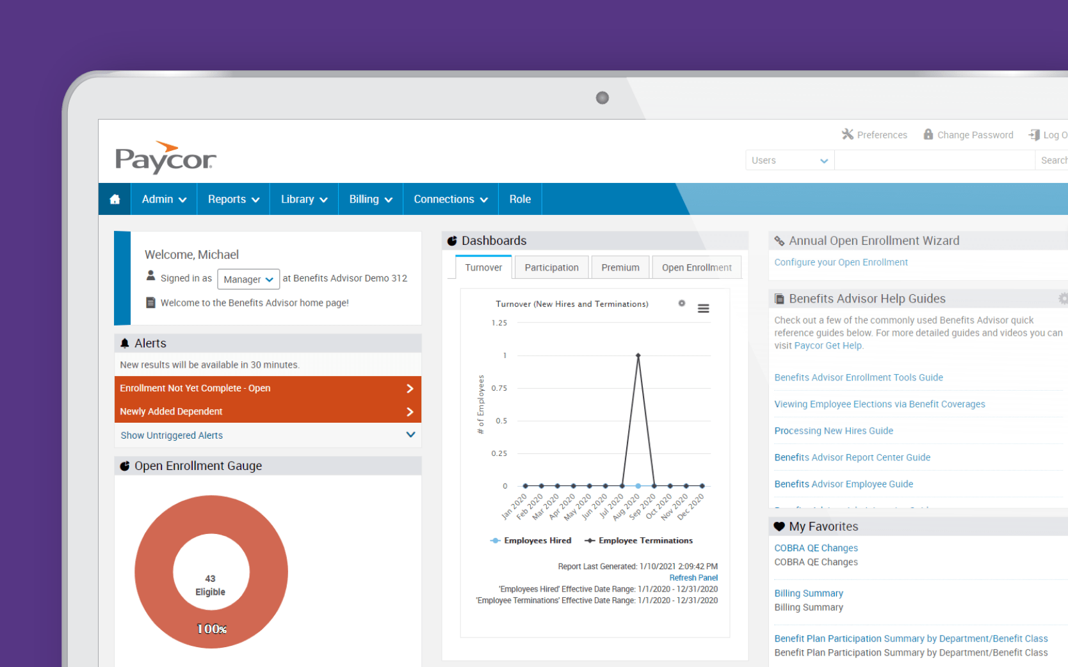Click Preferences link

[x=882, y=135]
